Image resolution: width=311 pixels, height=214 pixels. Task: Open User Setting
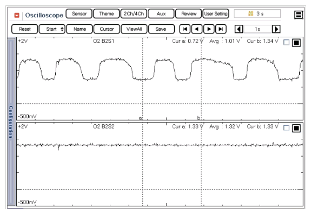tap(216, 14)
